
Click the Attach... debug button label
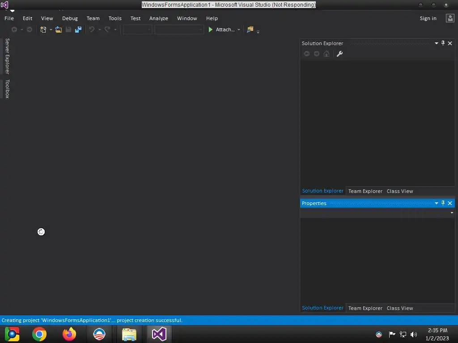click(225, 29)
